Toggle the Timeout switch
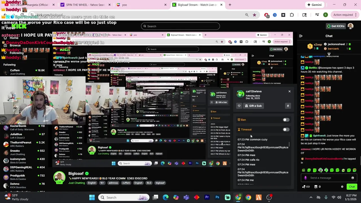The width and height of the screenshot is (361, 203). (x=286, y=130)
